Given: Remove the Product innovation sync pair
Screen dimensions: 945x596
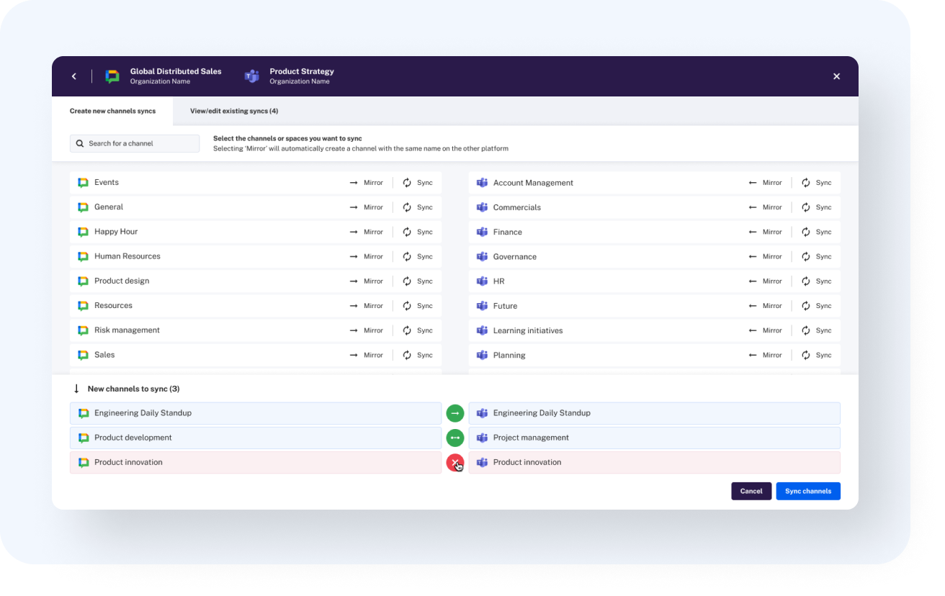Looking at the screenshot, I should tap(455, 462).
